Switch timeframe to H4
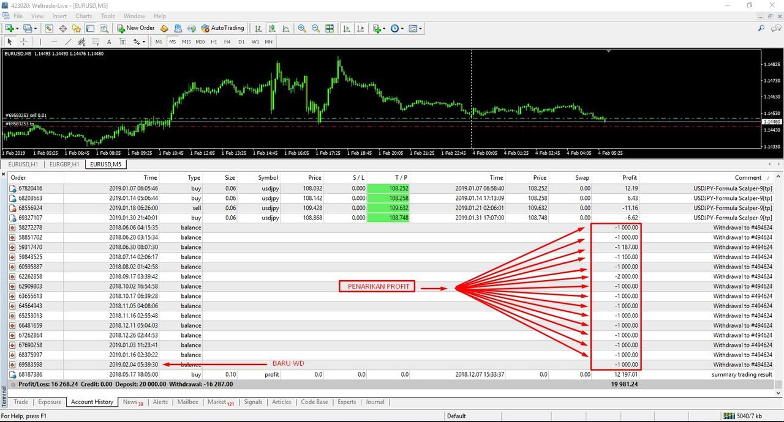 [x=227, y=42]
